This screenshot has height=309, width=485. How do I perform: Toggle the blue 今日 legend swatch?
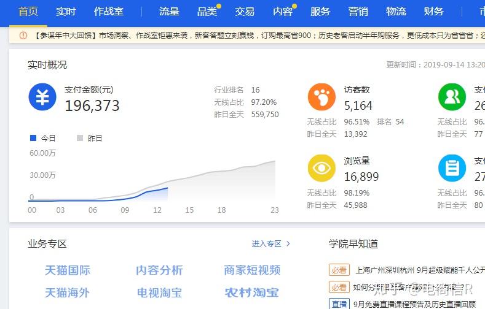(x=33, y=138)
